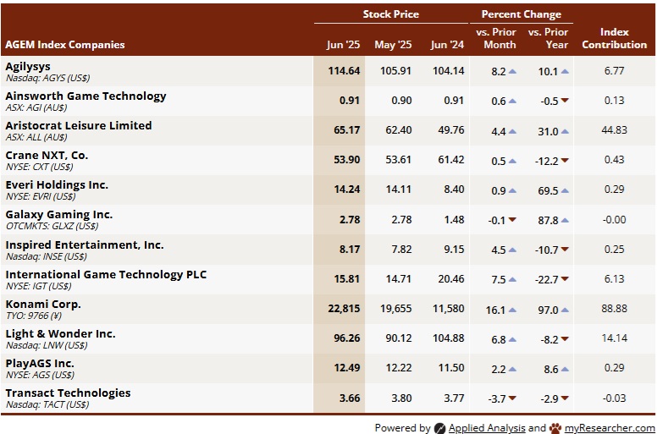Click the up arrow beside PlayAGS 8.6

[x=565, y=370]
